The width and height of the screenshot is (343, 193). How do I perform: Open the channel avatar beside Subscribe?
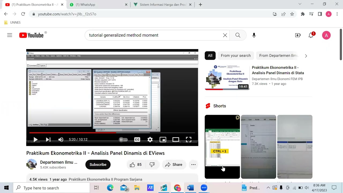pos(32,164)
